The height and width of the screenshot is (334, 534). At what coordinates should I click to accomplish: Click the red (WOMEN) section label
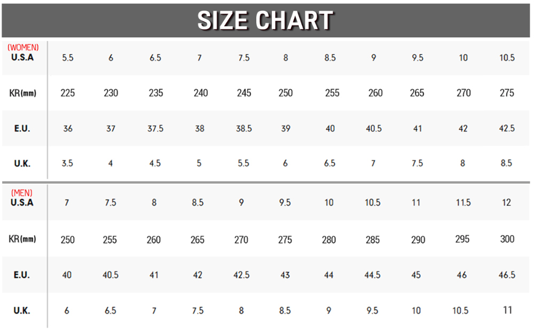(x=23, y=48)
